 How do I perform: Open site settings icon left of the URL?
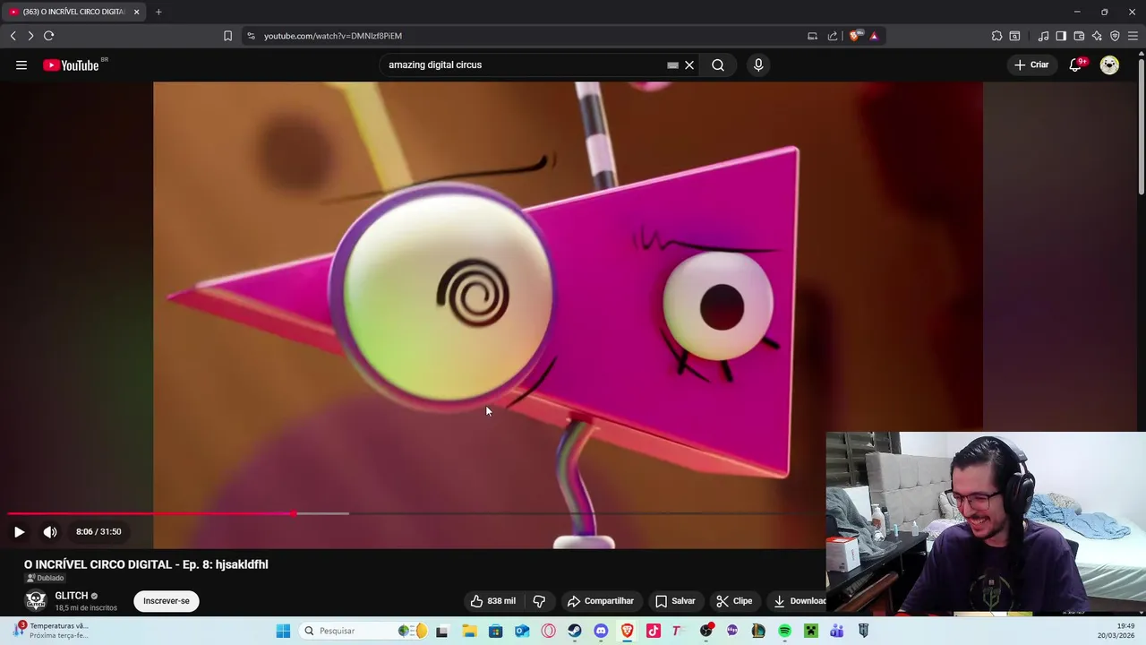(251, 36)
